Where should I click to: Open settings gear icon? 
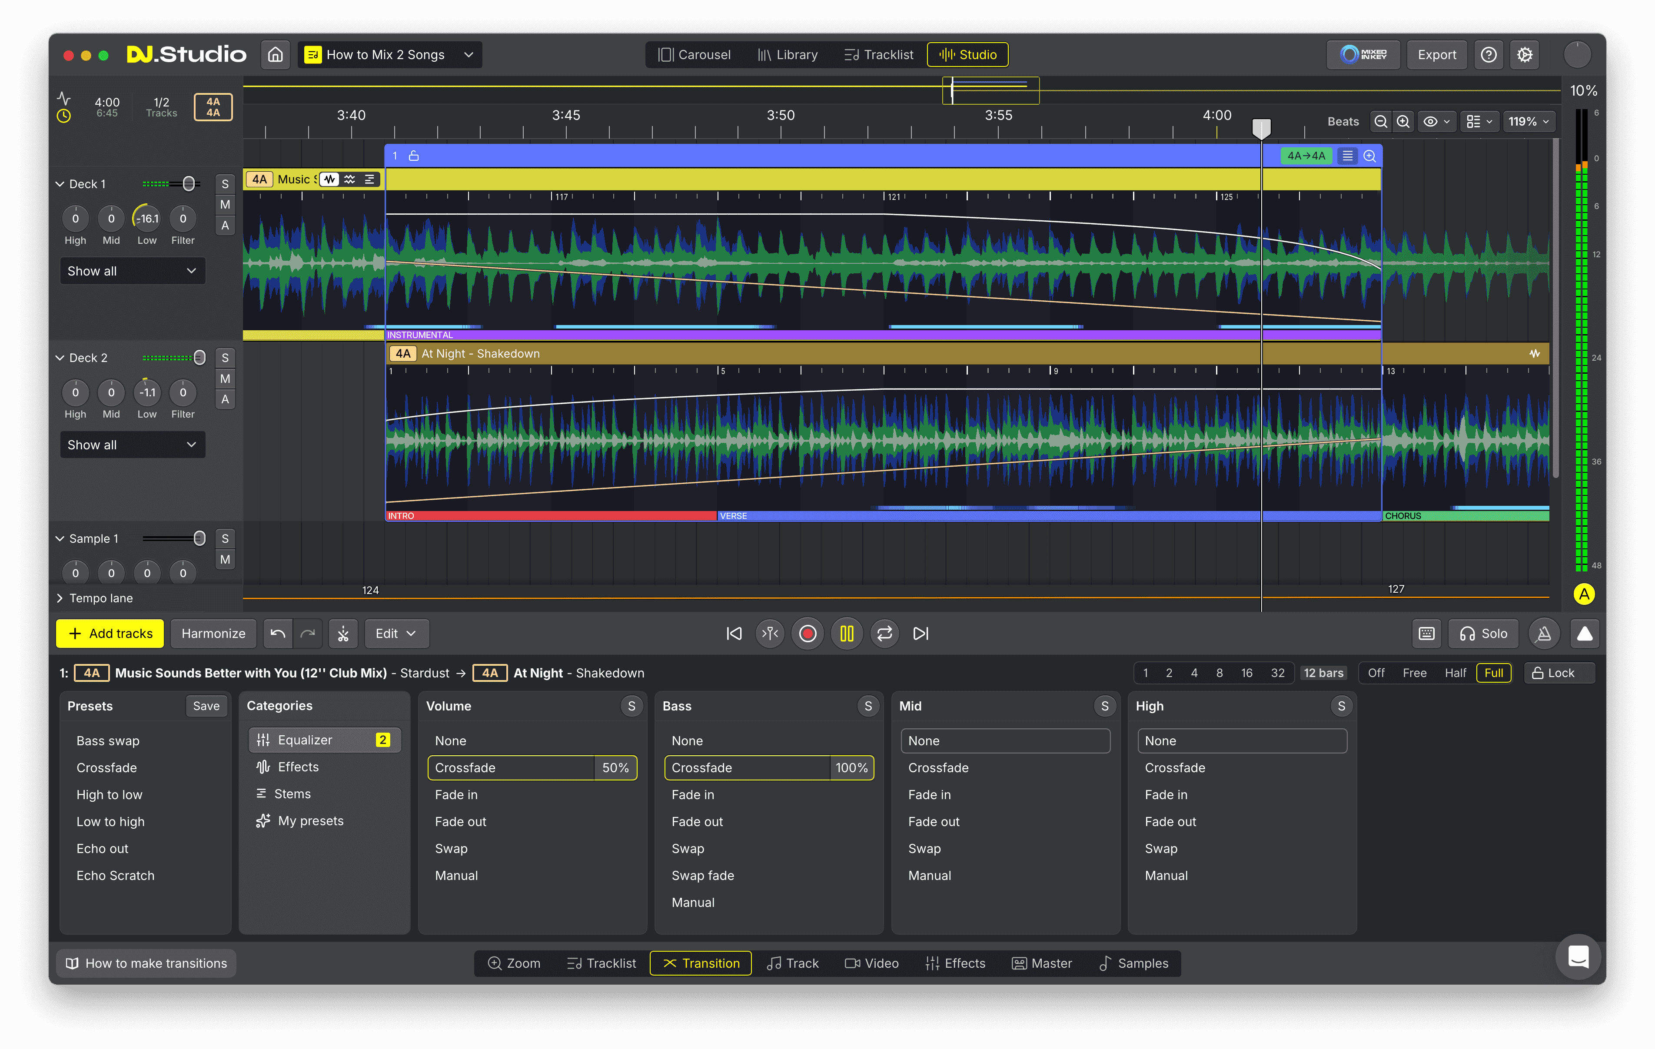click(1525, 54)
